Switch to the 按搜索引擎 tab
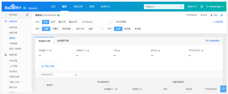Viewport: 228px width, 94px height. [63, 41]
